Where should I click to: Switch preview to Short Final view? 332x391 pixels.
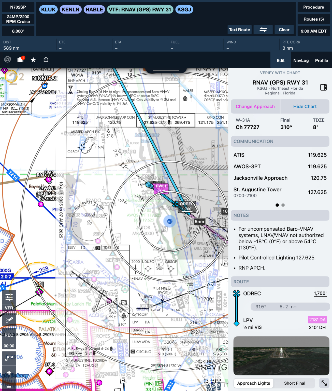295,383
